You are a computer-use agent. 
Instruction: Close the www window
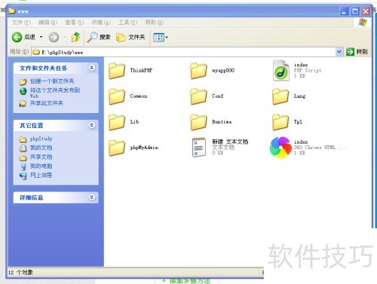click(x=366, y=11)
